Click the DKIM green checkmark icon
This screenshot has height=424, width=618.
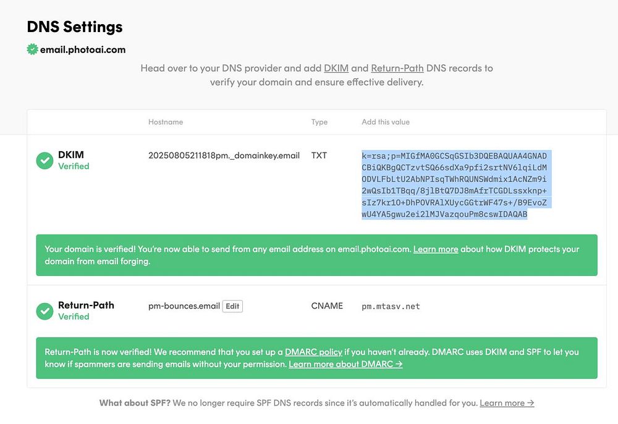(x=44, y=160)
